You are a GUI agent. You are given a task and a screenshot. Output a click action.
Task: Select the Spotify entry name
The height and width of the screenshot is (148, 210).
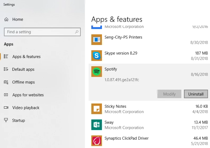[111, 69]
